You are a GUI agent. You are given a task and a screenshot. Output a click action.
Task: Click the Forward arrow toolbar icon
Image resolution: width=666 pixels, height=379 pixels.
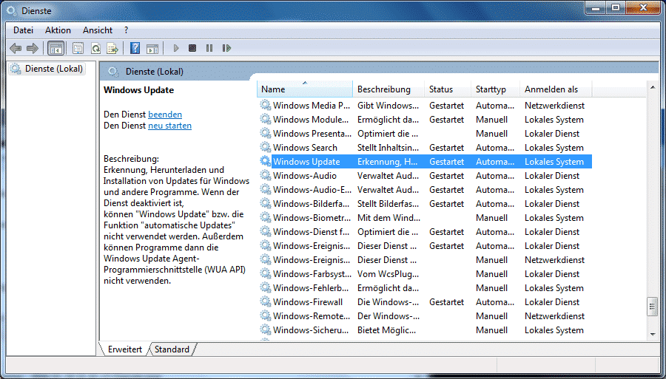[33, 48]
